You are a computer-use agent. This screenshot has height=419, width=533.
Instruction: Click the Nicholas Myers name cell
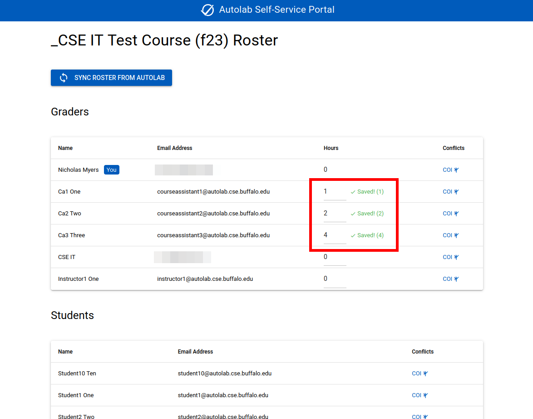coord(78,170)
